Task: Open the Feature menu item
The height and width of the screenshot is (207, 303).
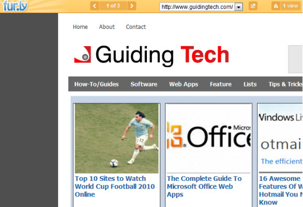Action: pos(220,84)
